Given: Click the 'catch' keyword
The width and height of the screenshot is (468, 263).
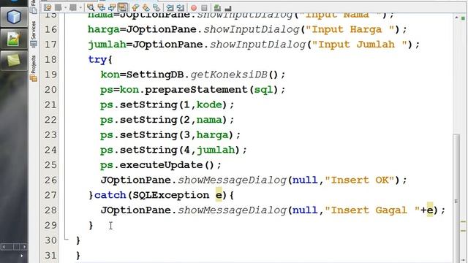Looking at the screenshot, I should click(110, 195).
